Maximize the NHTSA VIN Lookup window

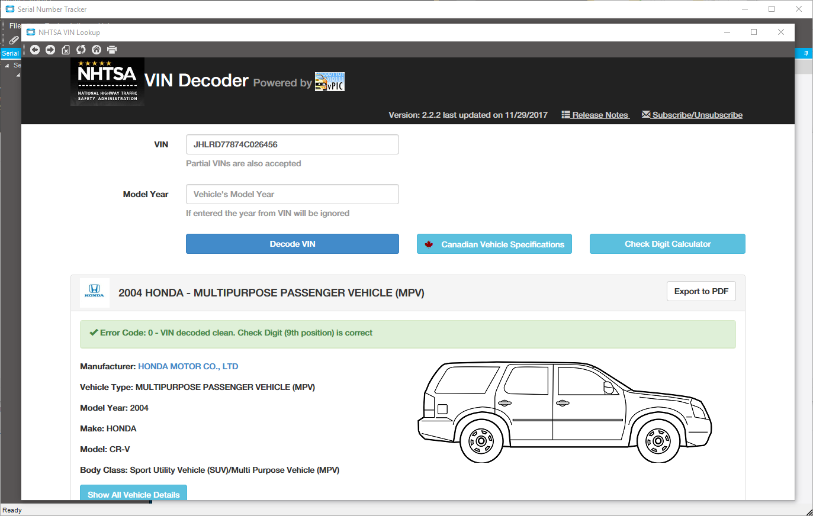tap(754, 32)
